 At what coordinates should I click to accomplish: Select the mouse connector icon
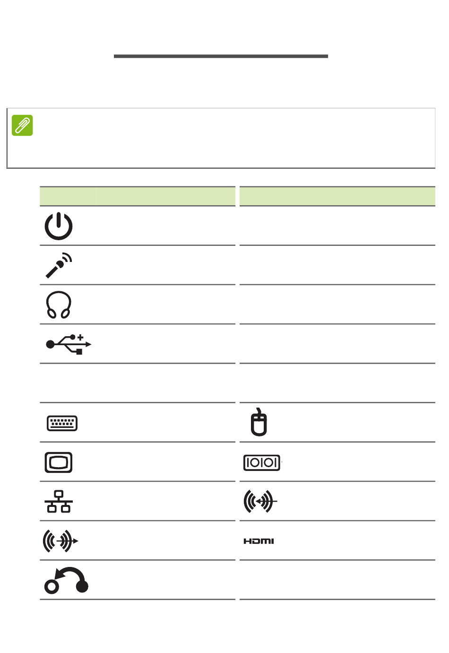tap(259, 422)
